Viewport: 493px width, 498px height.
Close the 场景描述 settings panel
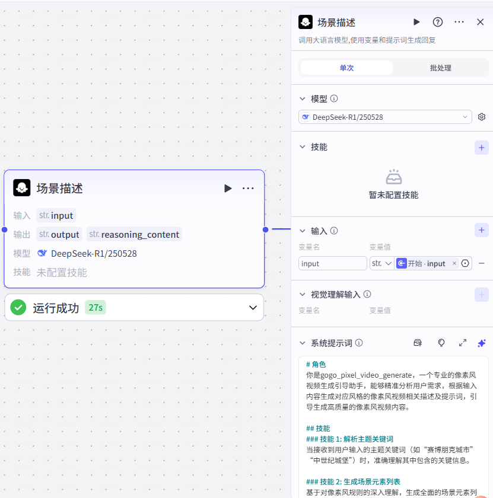(481, 22)
